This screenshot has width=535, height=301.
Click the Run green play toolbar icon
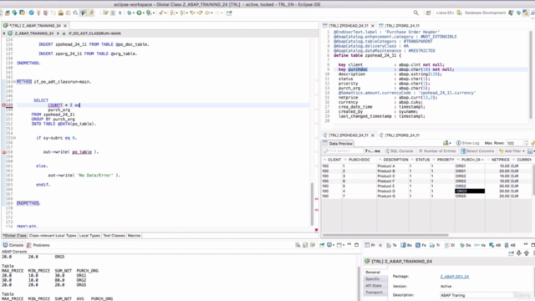click(x=140, y=13)
